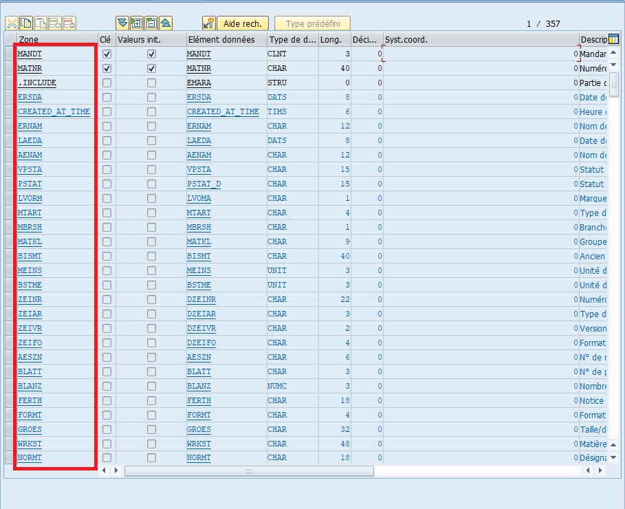Open the PSTAT_D data element link

(x=204, y=184)
